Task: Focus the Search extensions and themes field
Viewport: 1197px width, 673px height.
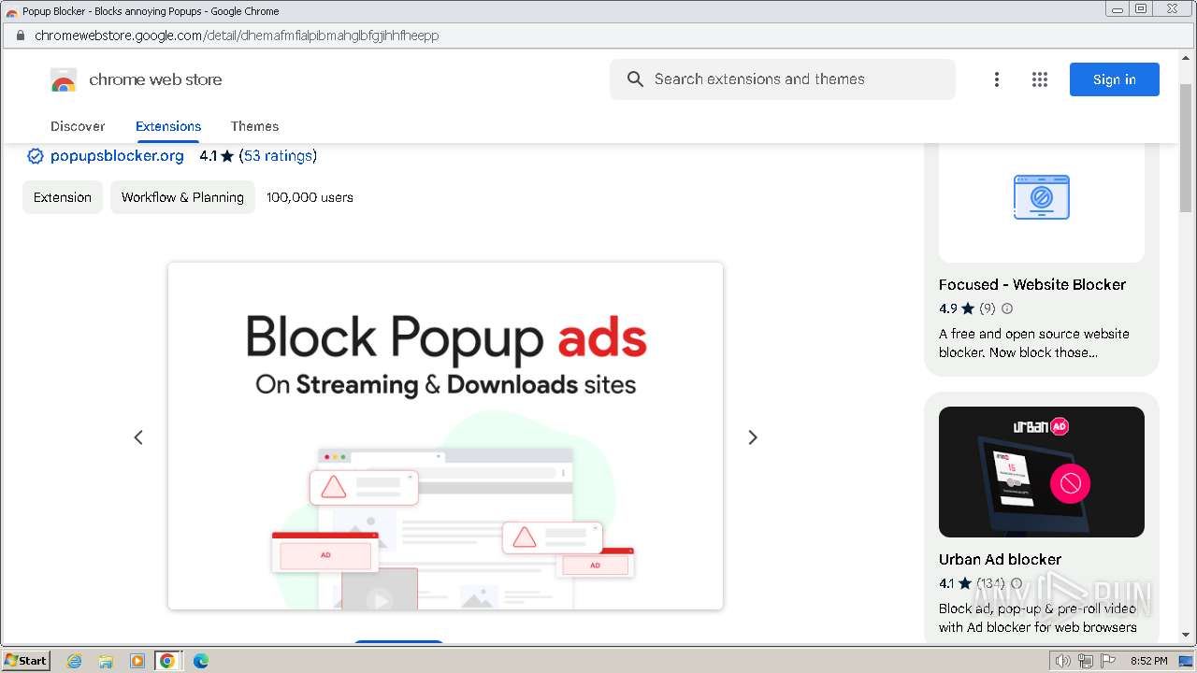Action: (783, 79)
